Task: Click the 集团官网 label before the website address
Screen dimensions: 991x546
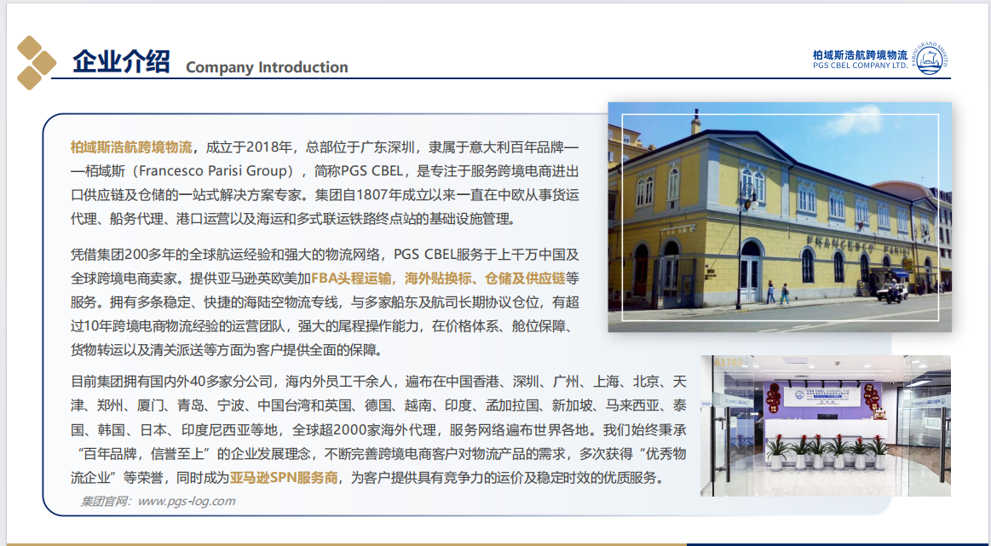Action: (106, 502)
